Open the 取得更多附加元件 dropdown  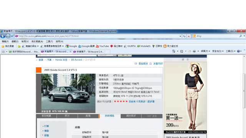point(52,46)
